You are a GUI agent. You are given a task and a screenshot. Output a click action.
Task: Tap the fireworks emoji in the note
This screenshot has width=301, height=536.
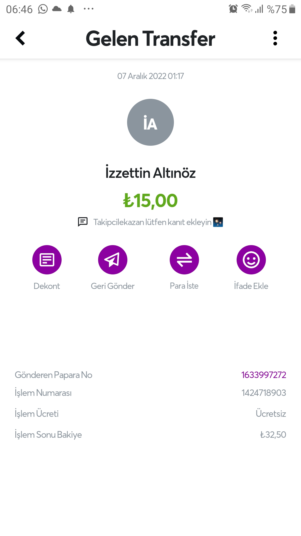[218, 222]
